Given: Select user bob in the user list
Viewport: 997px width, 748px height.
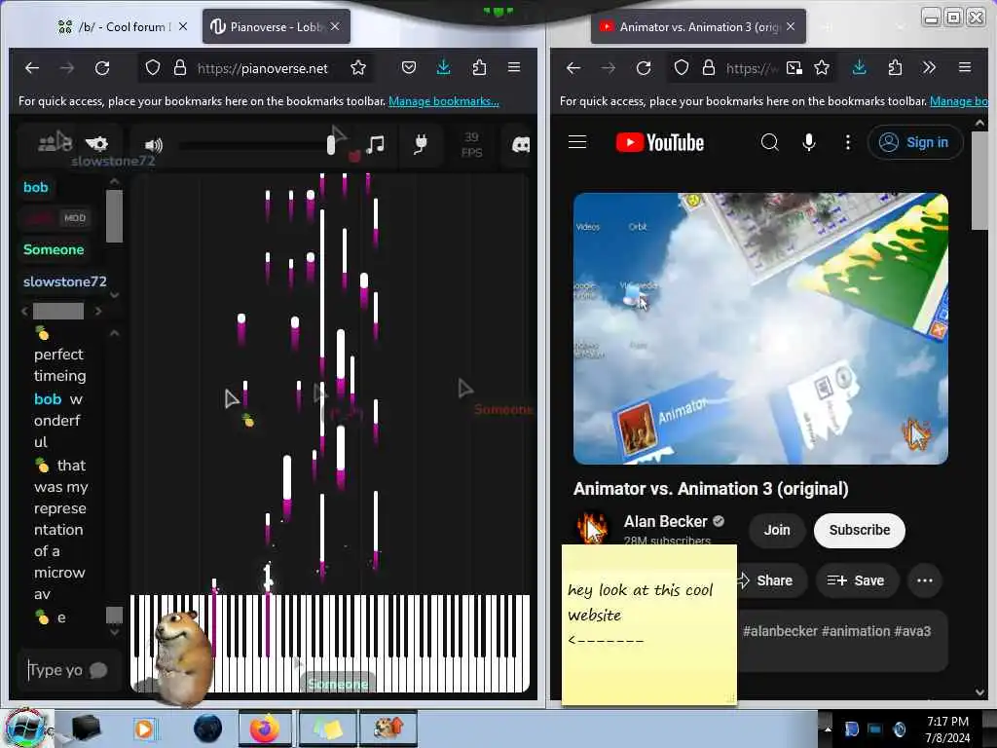Looking at the screenshot, I should [36, 187].
